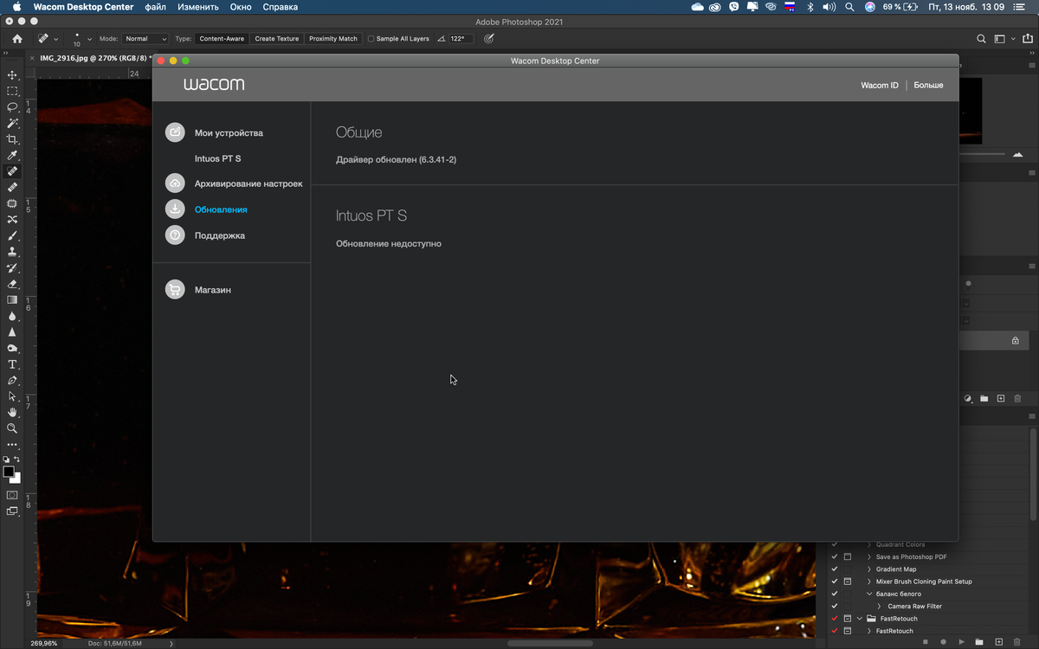Expand the Camera Raw Filter step
Viewport: 1039px width, 649px height.
(880, 607)
